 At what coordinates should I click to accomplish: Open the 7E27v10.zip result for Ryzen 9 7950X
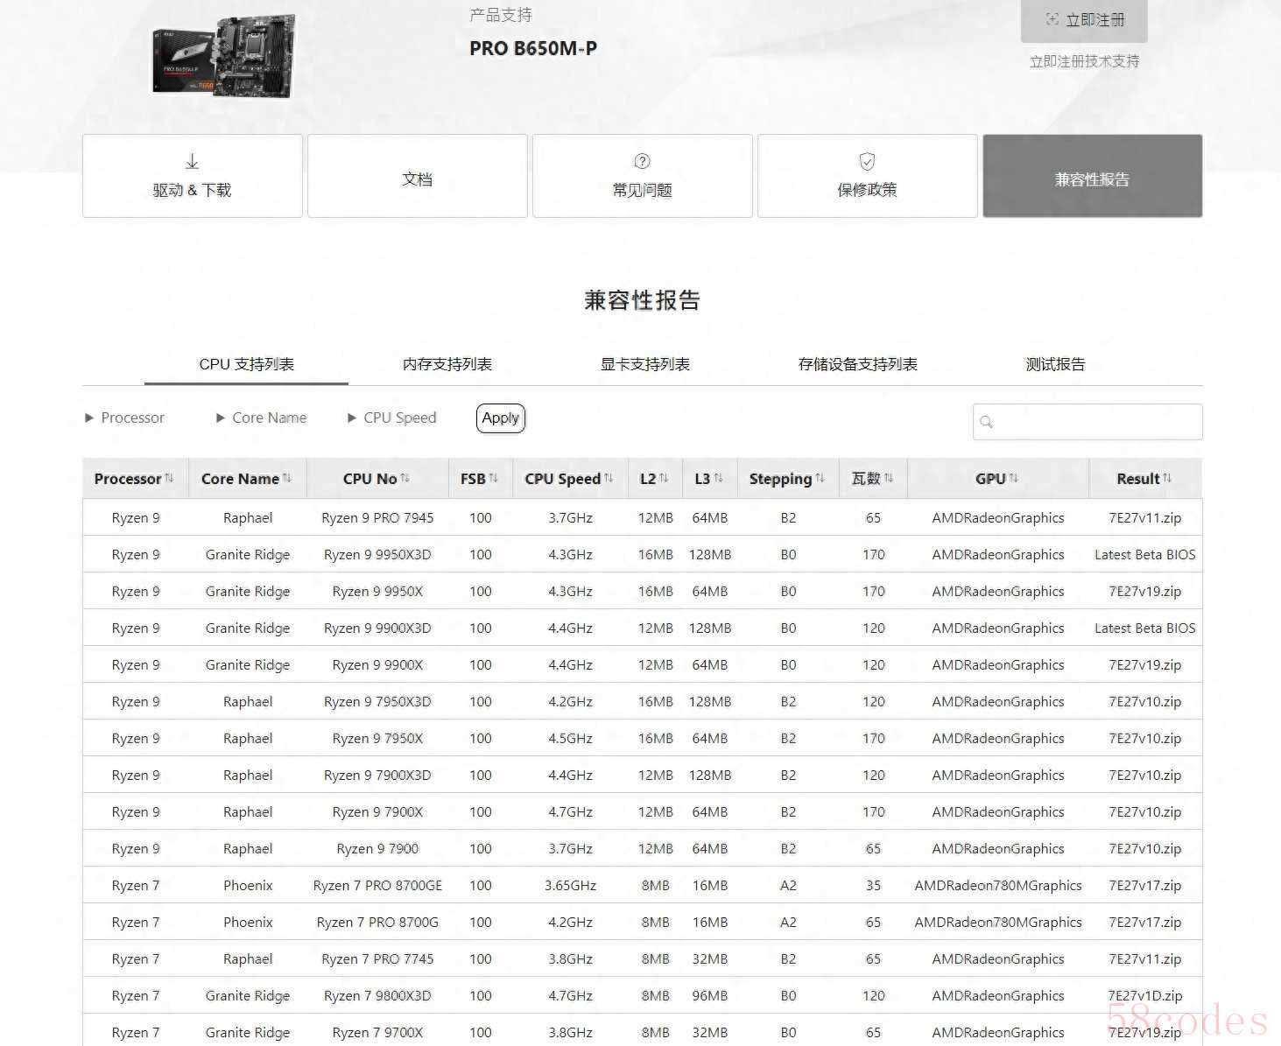click(x=1144, y=738)
